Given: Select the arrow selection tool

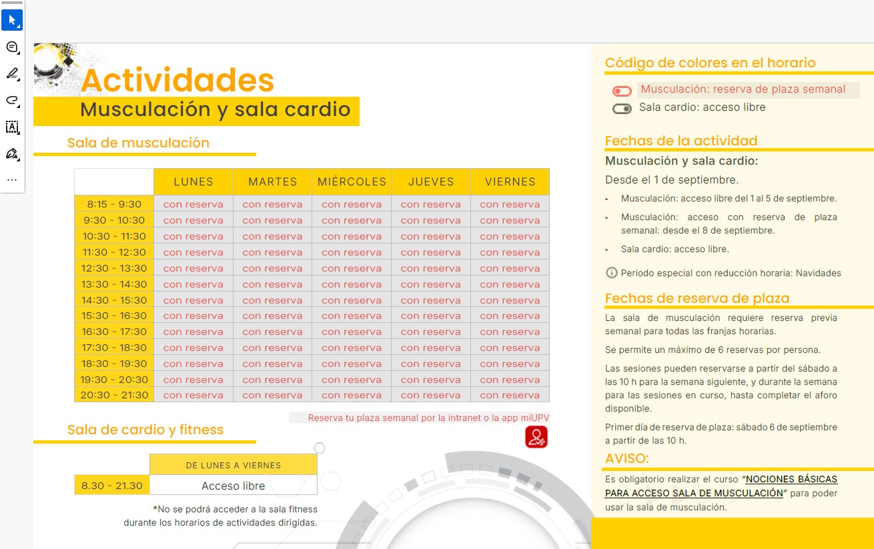Looking at the screenshot, I should 12,20.
